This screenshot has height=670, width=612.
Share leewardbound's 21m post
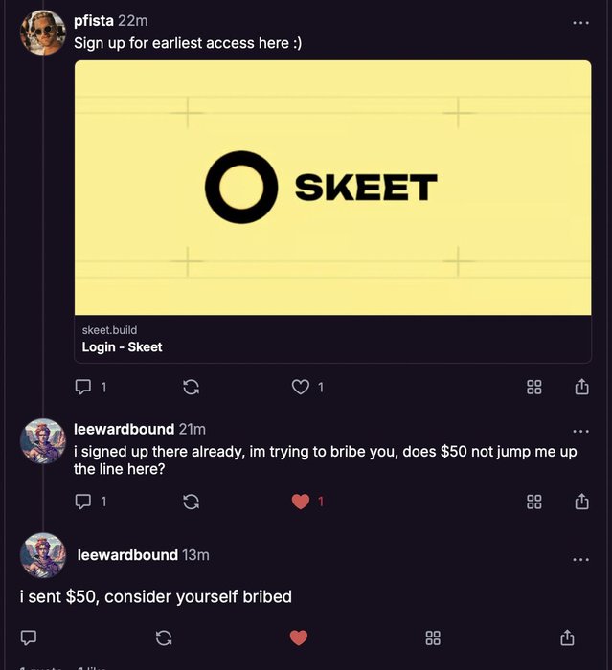point(581,501)
